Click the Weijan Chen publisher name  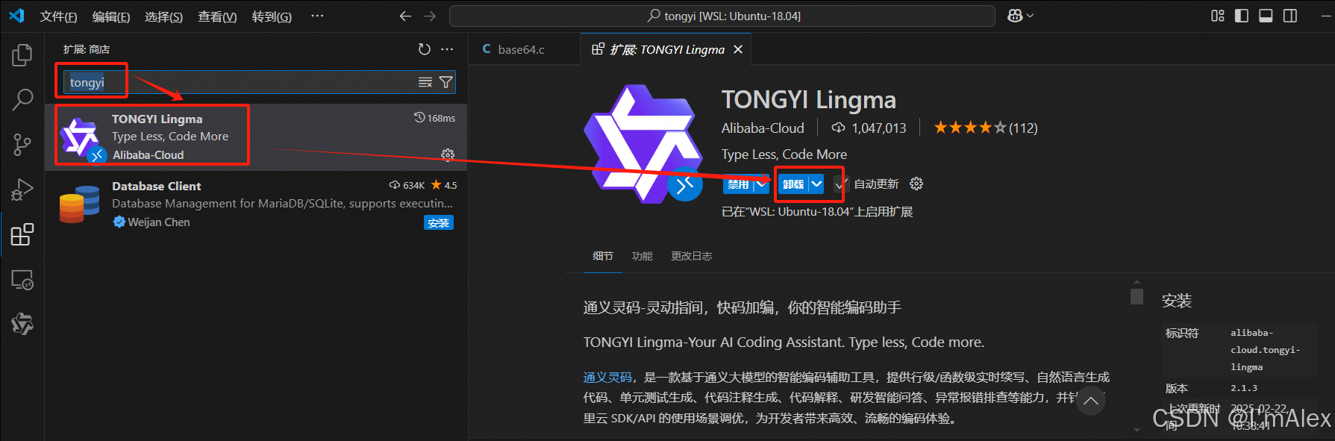(158, 222)
